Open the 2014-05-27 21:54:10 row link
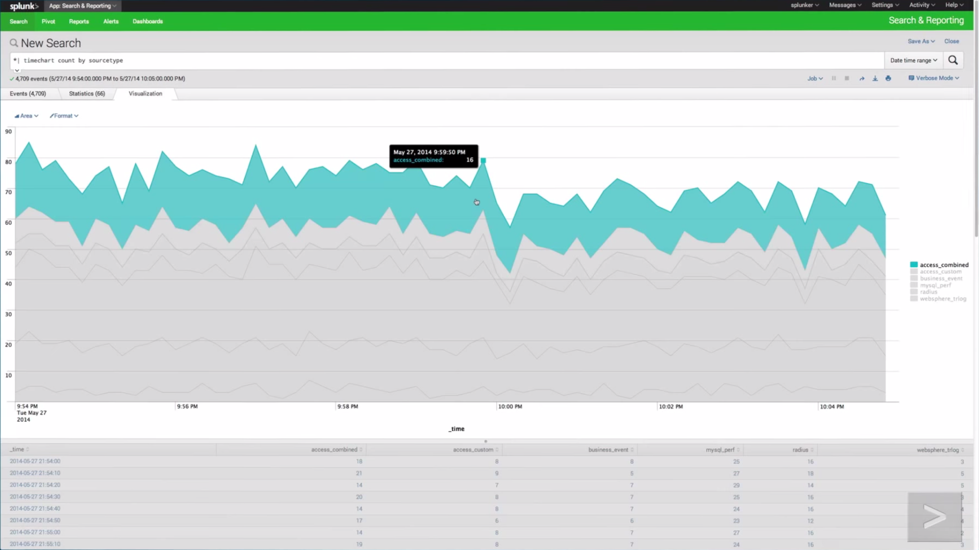 tap(35, 473)
